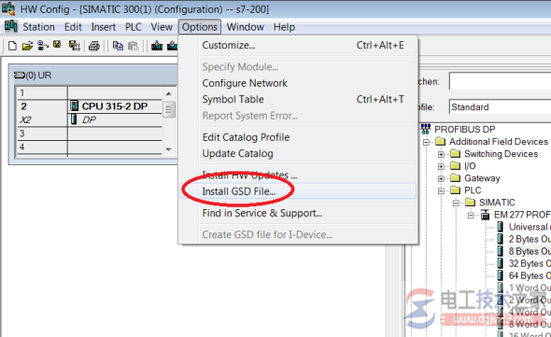
Task: Close the open Options menu
Action: click(200, 27)
